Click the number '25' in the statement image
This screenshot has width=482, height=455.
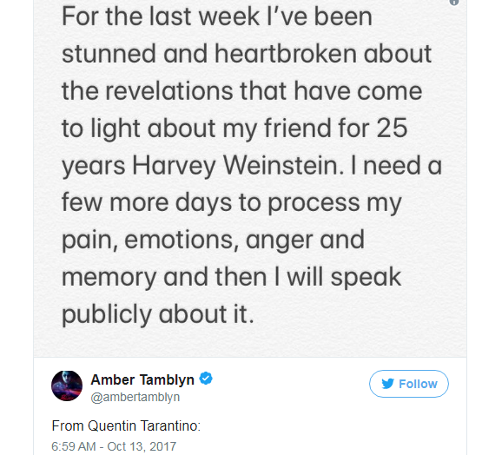click(392, 128)
